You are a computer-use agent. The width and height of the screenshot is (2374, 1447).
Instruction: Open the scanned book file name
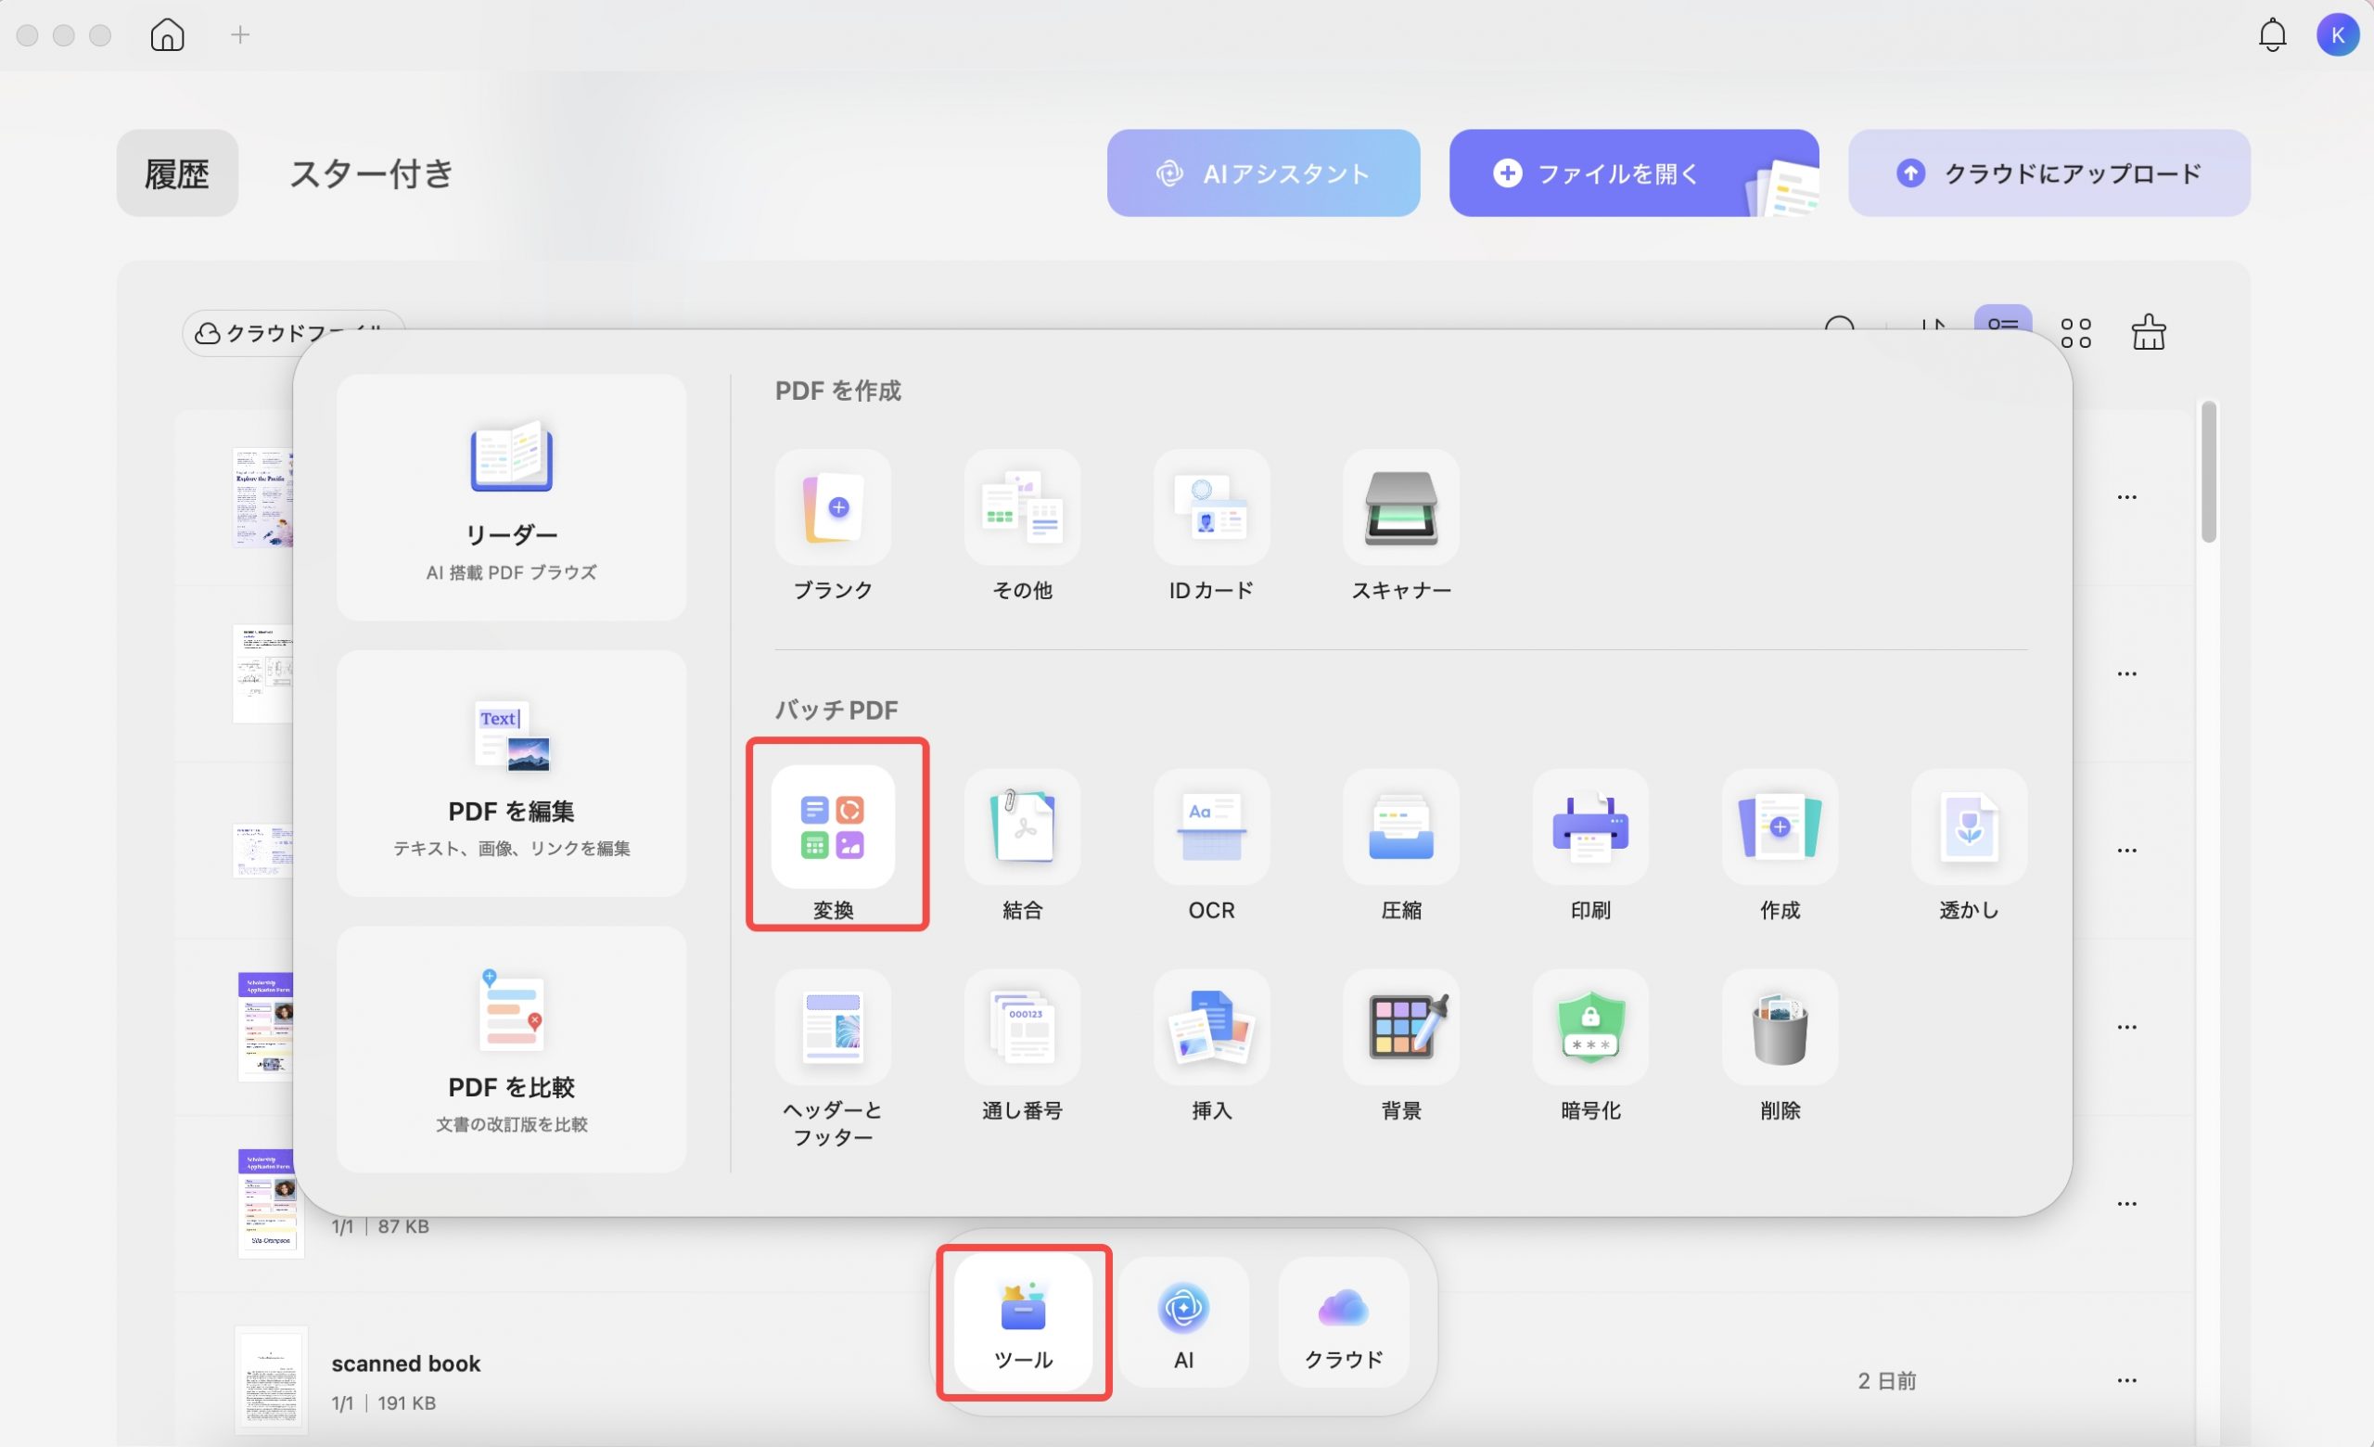(x=405, y=1364)
